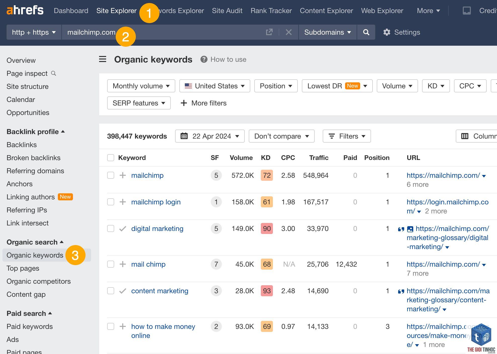Open Content Explorer in top navigation

(x=326, y=11)
